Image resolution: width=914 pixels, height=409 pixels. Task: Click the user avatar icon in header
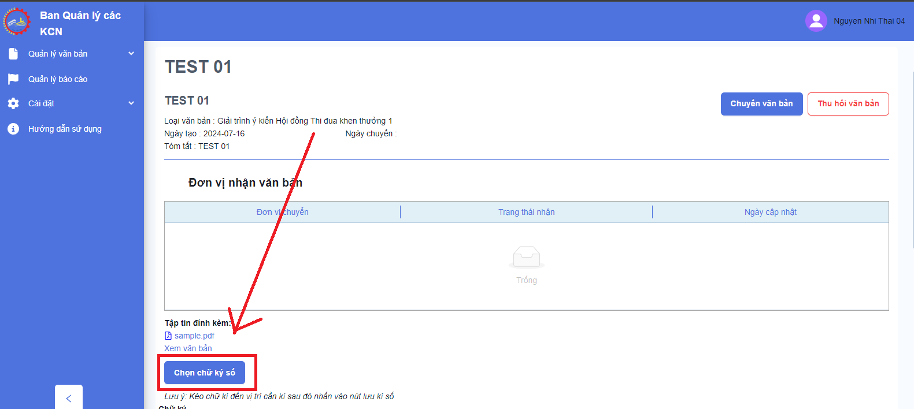coord(816,21)
